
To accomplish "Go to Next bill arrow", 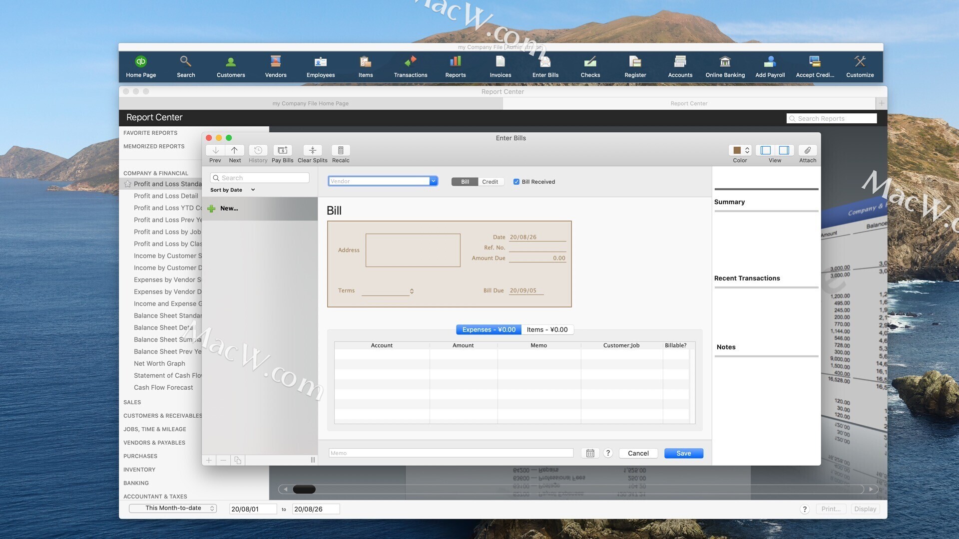I will coord(235,151).
